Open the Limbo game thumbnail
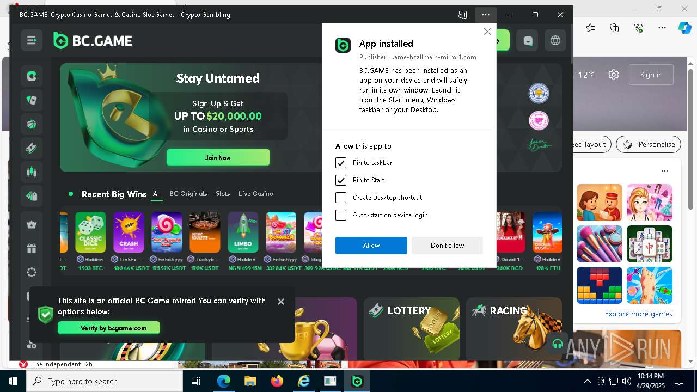697x392 pixels. coord(243,232)
